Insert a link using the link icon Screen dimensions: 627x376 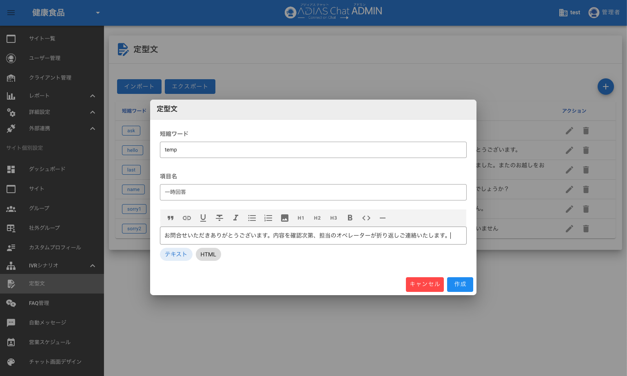click(x=187, y=218)
